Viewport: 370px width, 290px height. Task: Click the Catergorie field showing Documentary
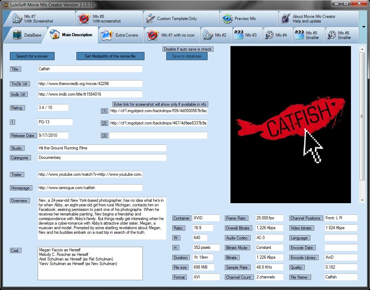coord(102,157)
